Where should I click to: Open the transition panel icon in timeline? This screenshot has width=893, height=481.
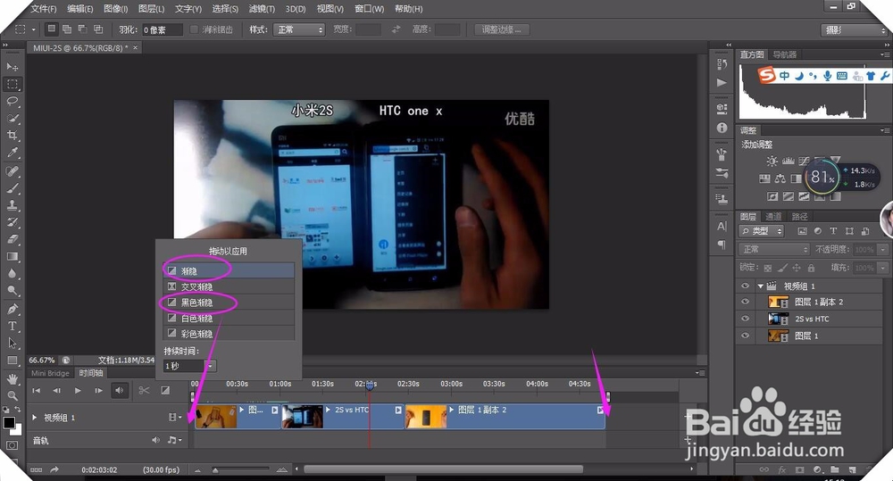(x=165, y=390)
